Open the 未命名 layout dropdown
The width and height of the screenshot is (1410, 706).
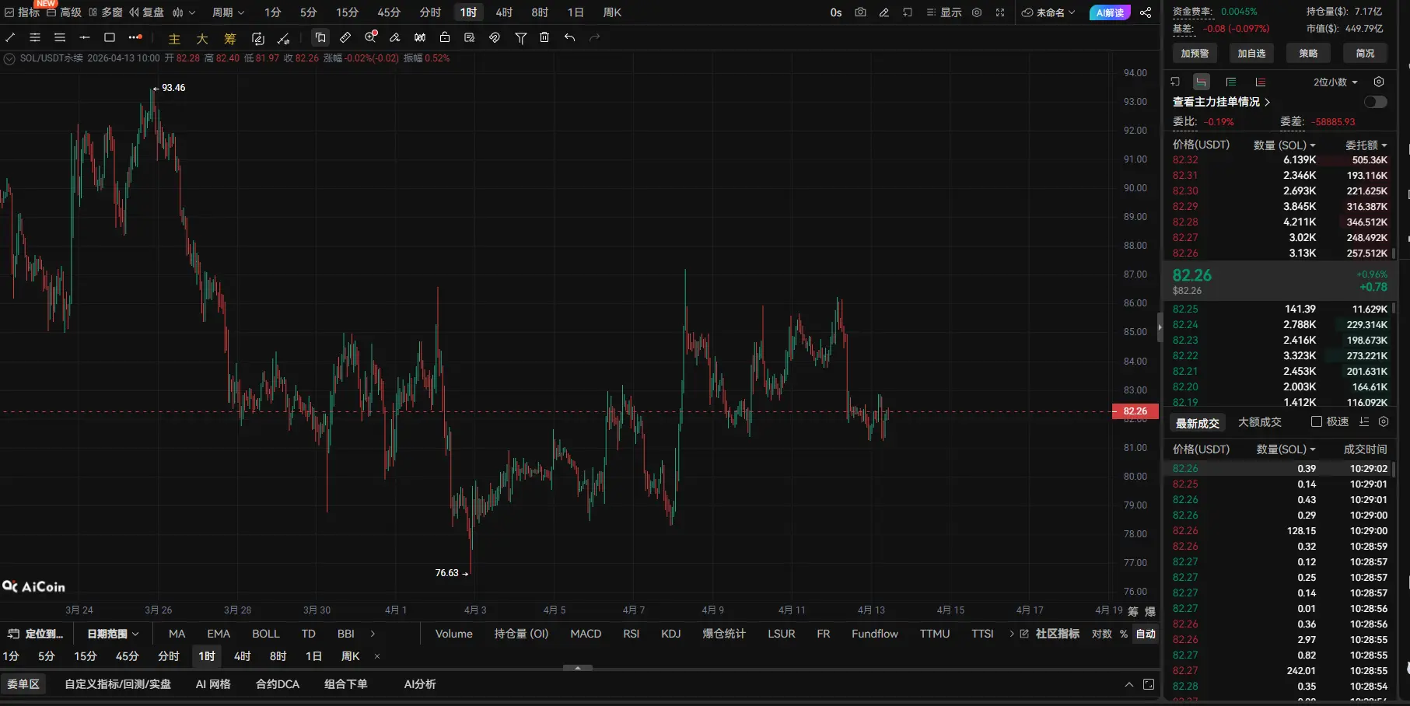tap(1048, 12)
